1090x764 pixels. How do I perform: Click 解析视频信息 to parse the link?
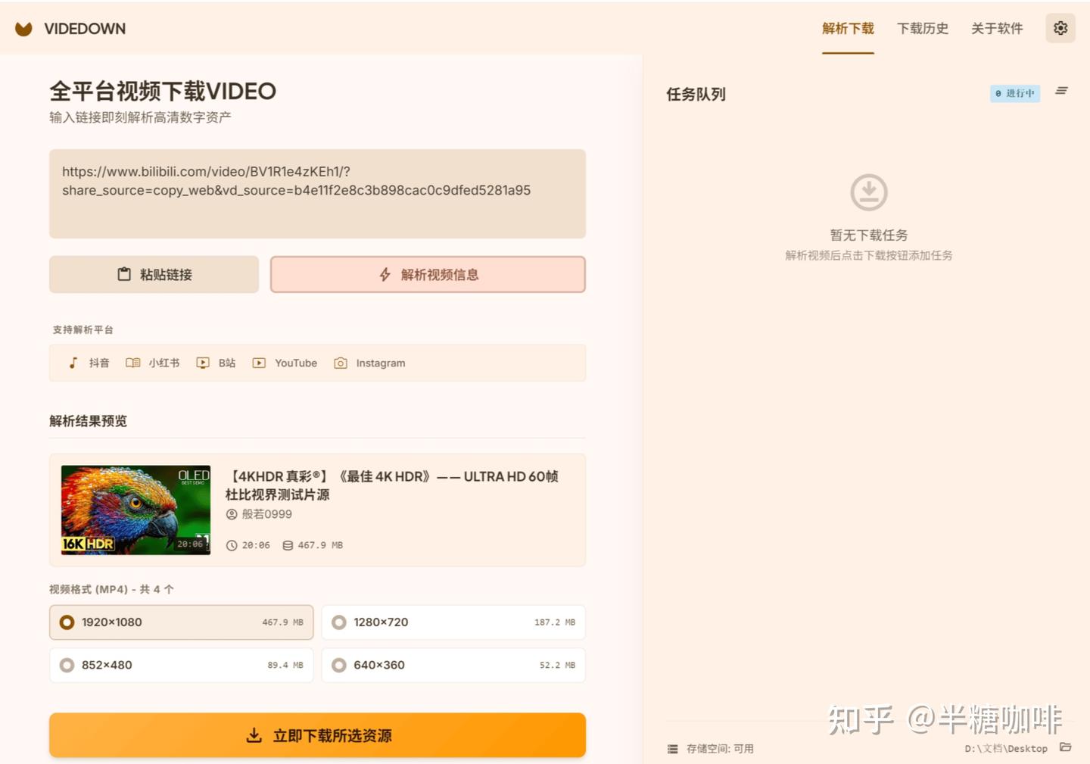428,274
